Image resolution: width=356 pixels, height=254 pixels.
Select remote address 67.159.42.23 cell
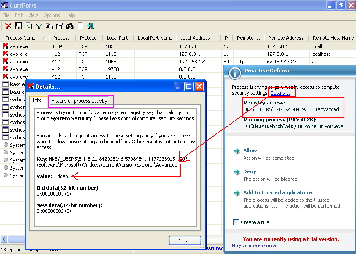[281, 62]
